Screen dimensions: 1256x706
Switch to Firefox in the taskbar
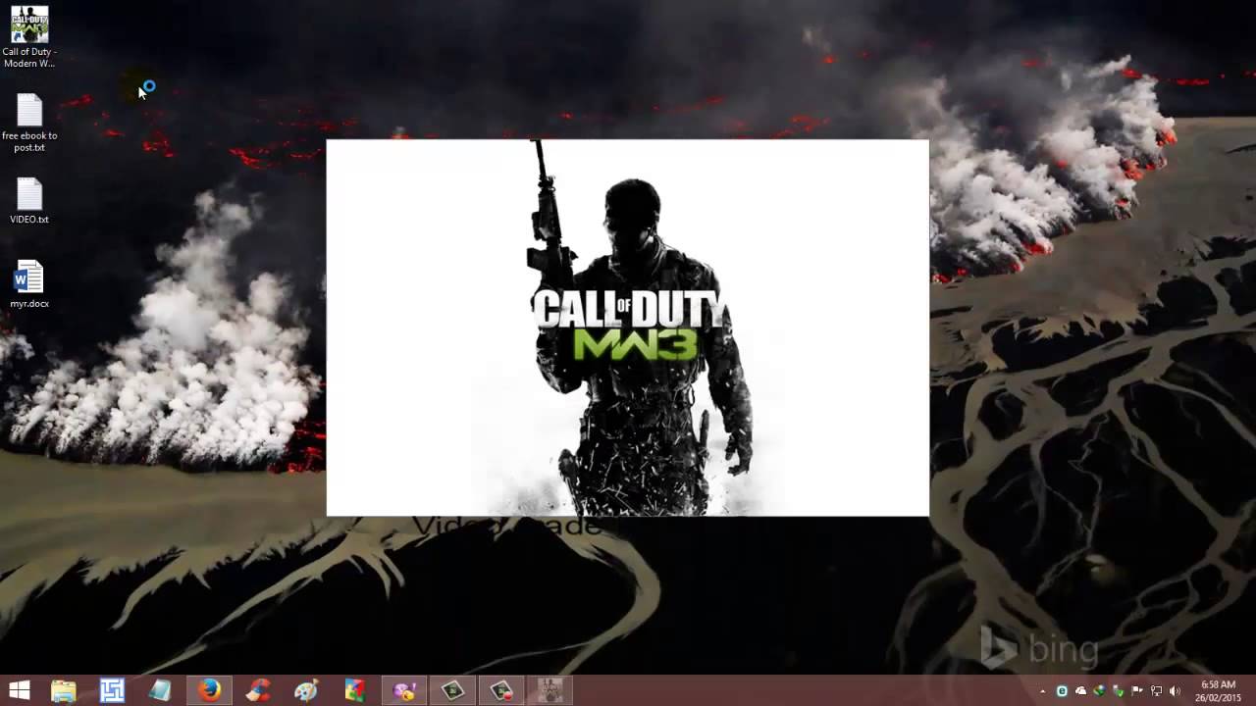click(x=209, y=690)
